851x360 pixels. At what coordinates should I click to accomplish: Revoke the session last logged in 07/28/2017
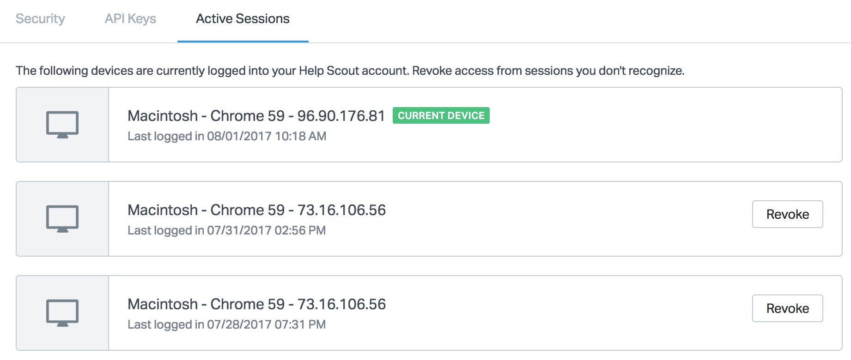click(x=787, y=308)
